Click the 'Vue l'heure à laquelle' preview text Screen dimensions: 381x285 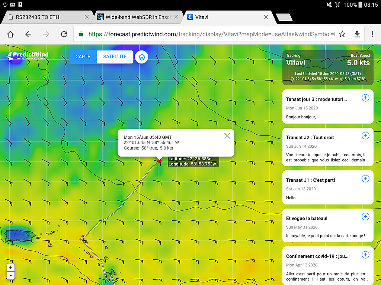pyautogui.click(x=327, y=157)
